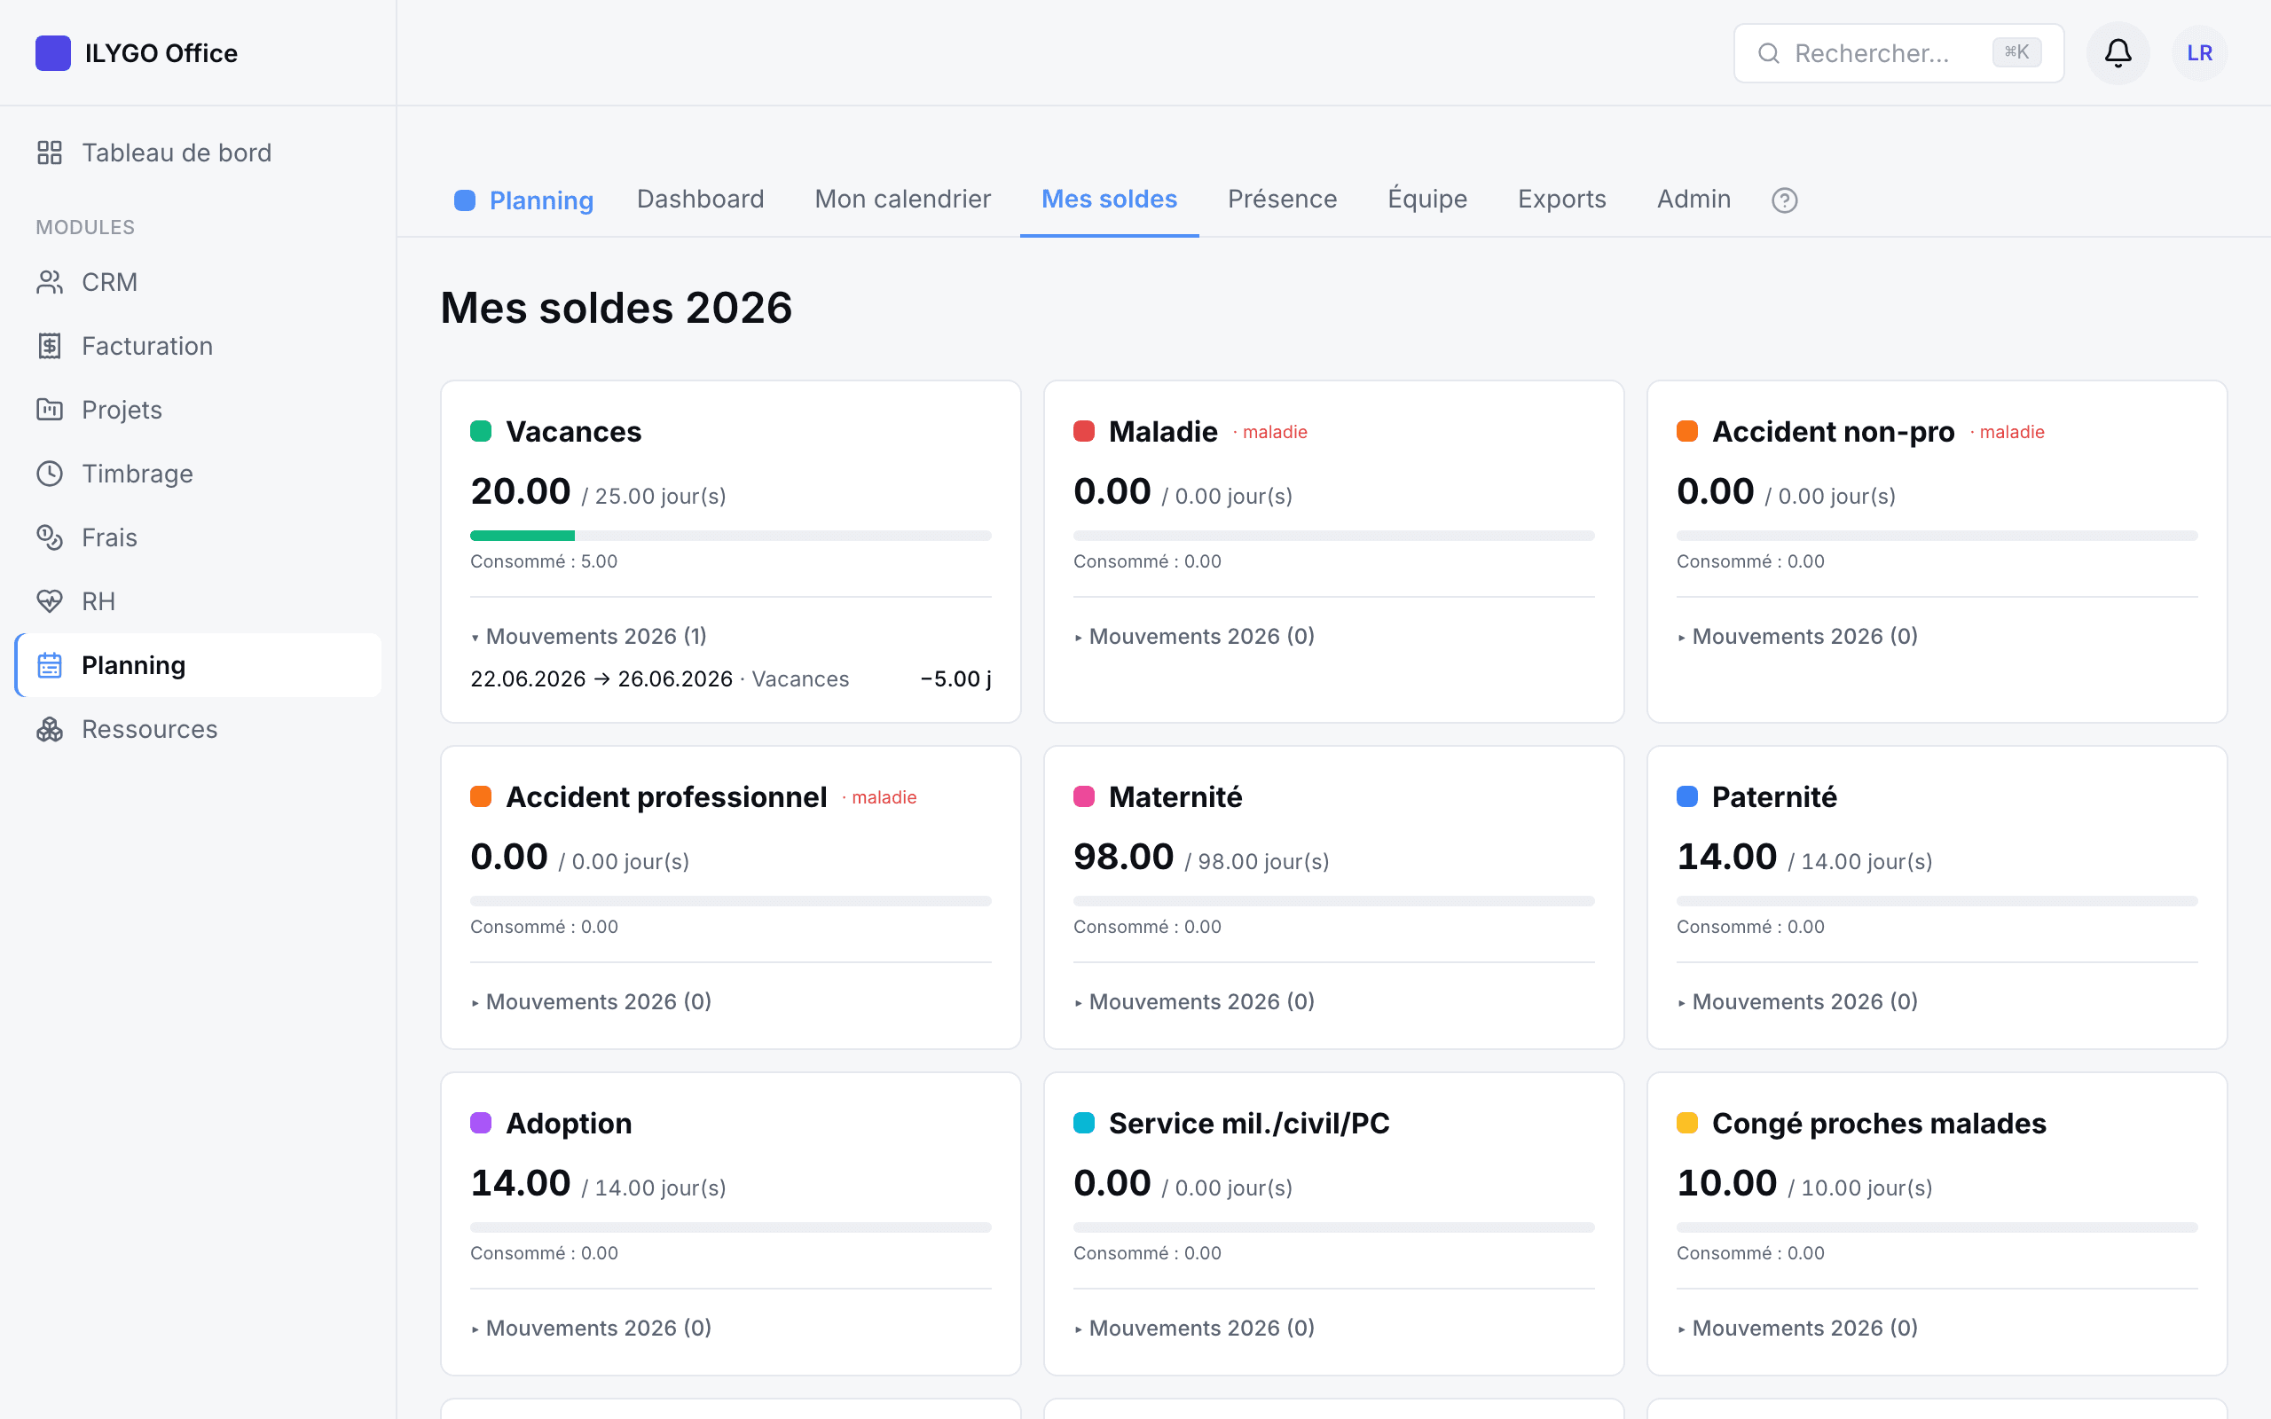This screenshot has width=2271, height=1419.
Task: Switch to the Admin tab
Action: [x=1693, y=199]
